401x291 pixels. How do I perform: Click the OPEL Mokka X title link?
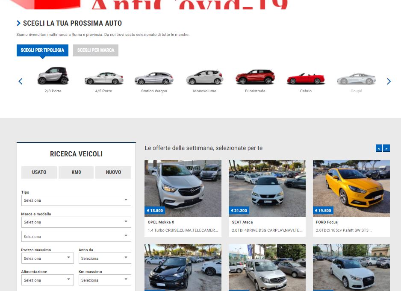pos(161,222)
